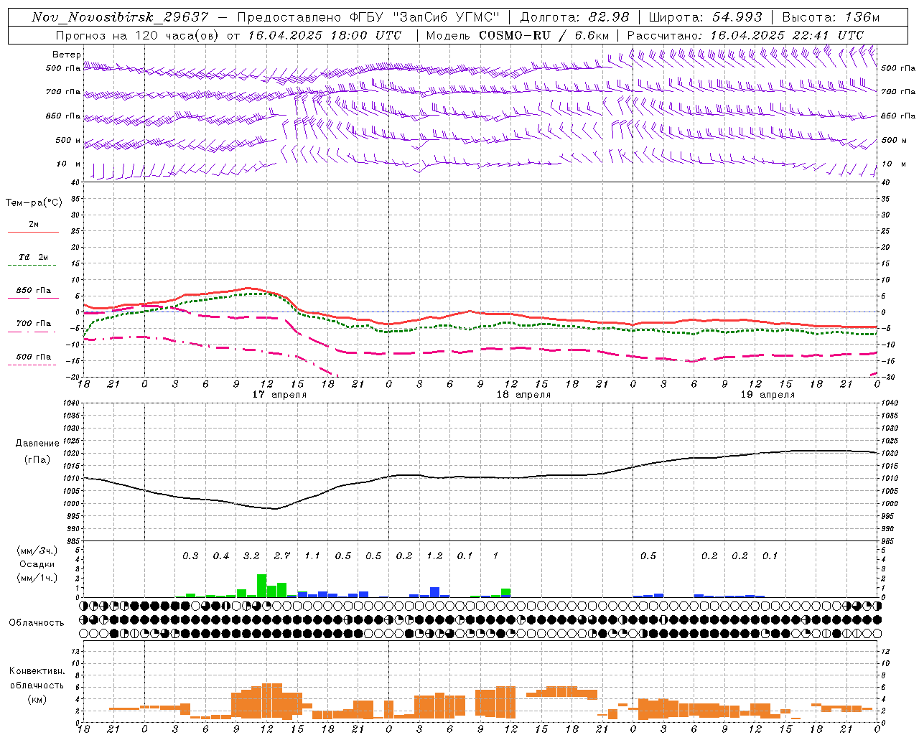The width and height of the screenshot is (919, 735).
Task: Click the tallest green precipitation bar
Action: coord(262,586)
